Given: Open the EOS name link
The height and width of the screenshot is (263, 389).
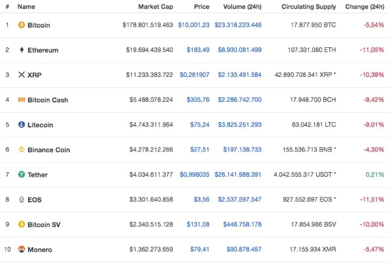Looking at the screenshot, I should (x=35, y=199).
